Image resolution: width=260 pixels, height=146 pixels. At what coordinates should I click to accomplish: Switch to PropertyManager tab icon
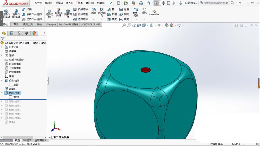click(11, 33)
